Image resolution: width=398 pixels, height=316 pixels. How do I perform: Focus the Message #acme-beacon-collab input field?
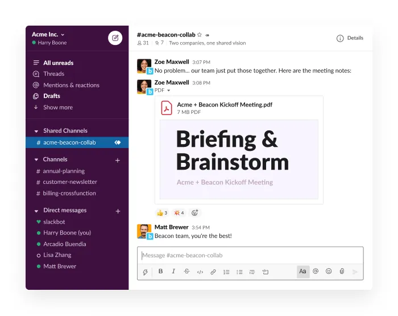point(250,255)
